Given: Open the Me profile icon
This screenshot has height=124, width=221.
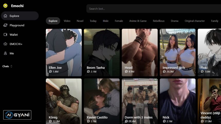Looking at the screenshot, I should tap(5, 53).
